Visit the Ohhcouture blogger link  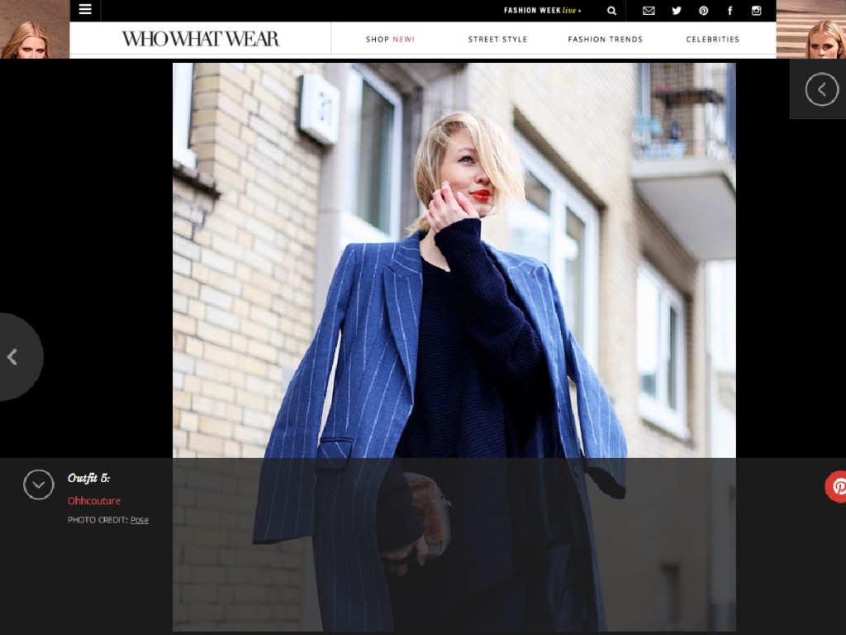93,500
